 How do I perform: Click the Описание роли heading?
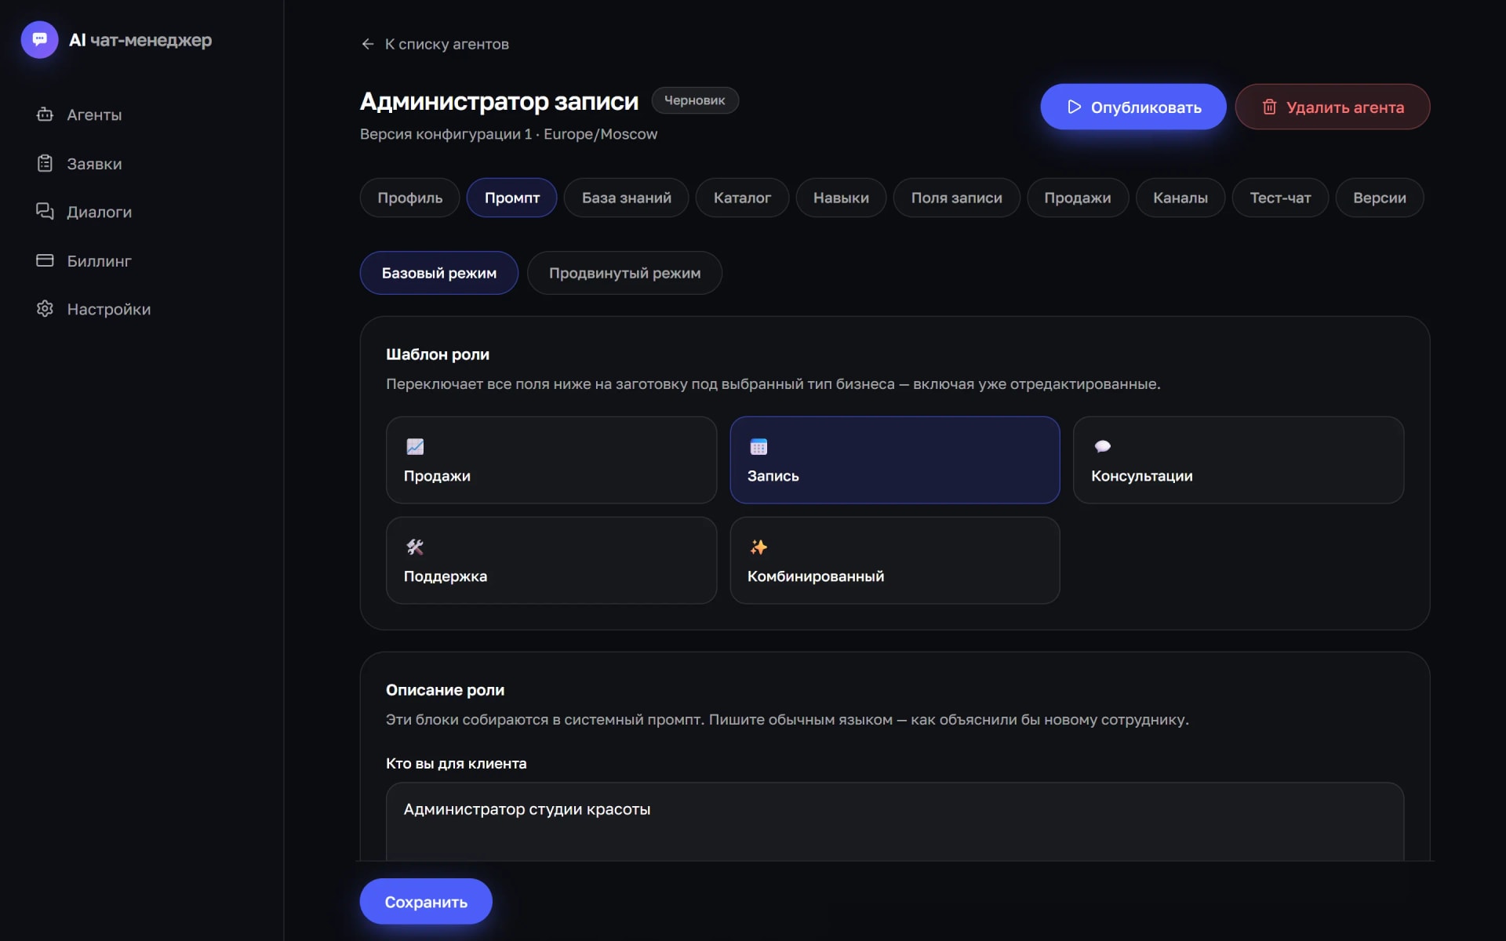pos(445,690)
